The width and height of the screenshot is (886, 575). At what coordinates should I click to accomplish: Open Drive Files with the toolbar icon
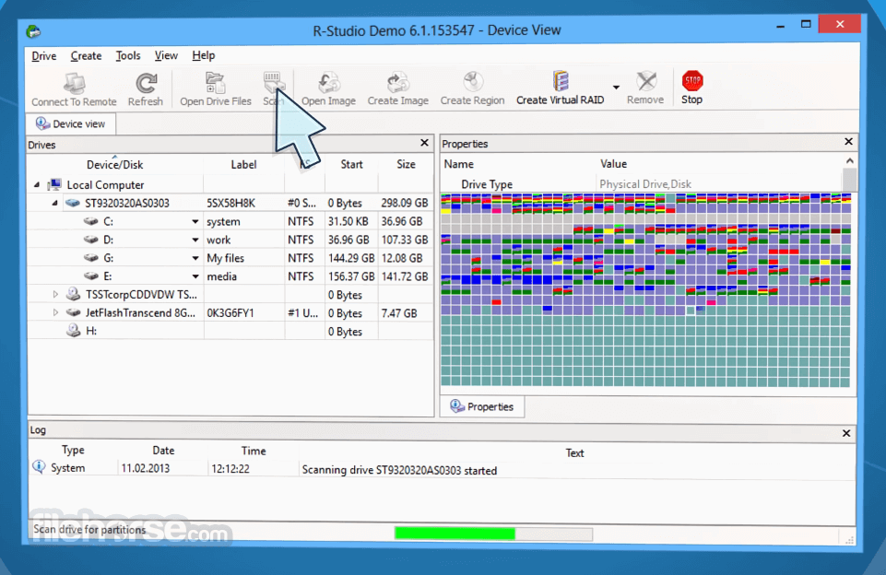coord(215,88)
